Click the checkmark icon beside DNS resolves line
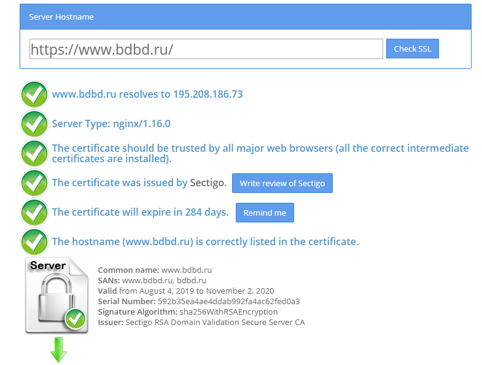 34,95
